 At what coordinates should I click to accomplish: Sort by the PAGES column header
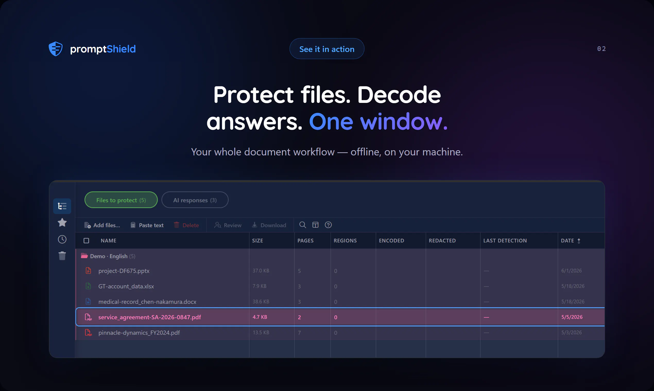pyautogui.click(x=305, y=241)
